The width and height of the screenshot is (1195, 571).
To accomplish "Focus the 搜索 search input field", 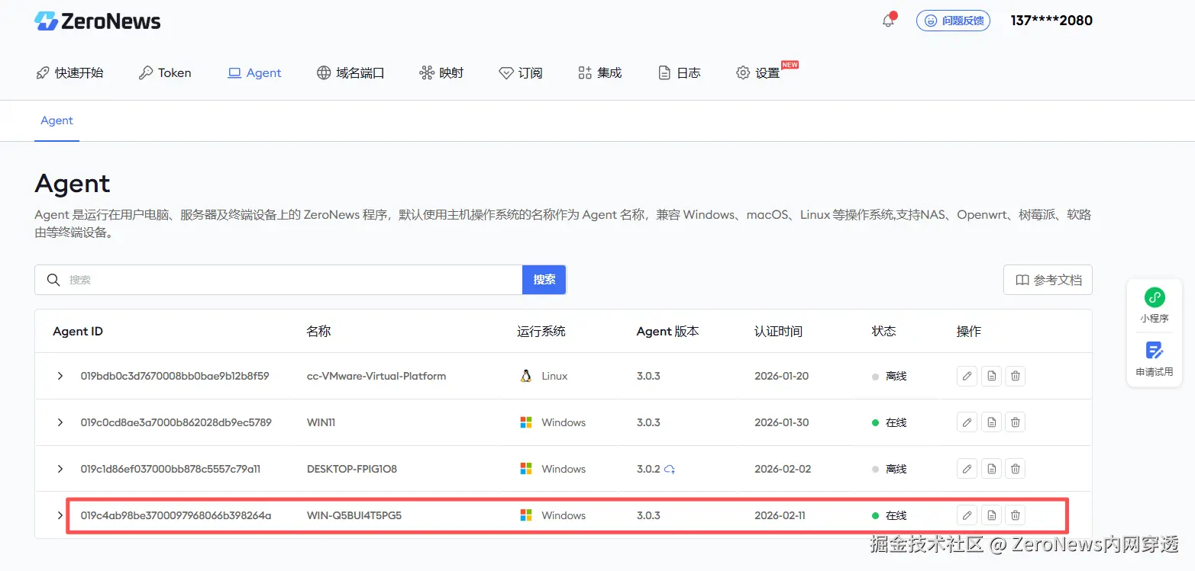I will pos(279,280).
